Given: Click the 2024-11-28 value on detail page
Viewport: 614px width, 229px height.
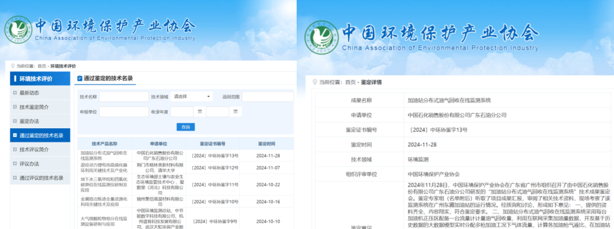Looking at the screenshot, I should point(421,145).
